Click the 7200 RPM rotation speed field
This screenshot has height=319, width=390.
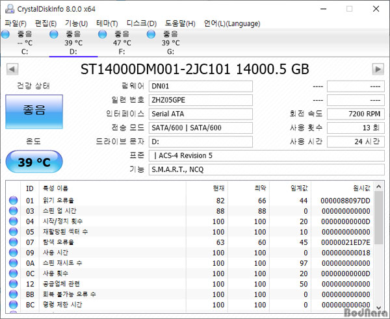tap(356, 114)
